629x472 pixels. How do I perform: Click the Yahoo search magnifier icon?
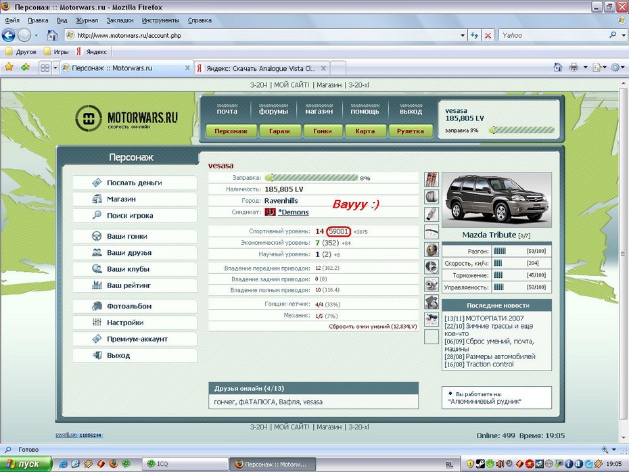[613, 35]
